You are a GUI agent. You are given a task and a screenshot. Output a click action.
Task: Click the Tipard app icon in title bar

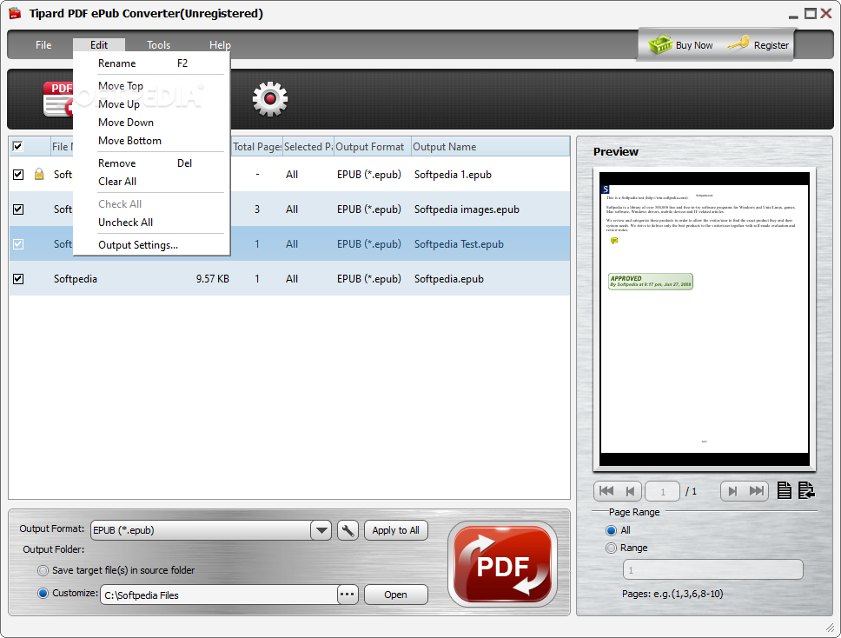[x=15, y=13]
